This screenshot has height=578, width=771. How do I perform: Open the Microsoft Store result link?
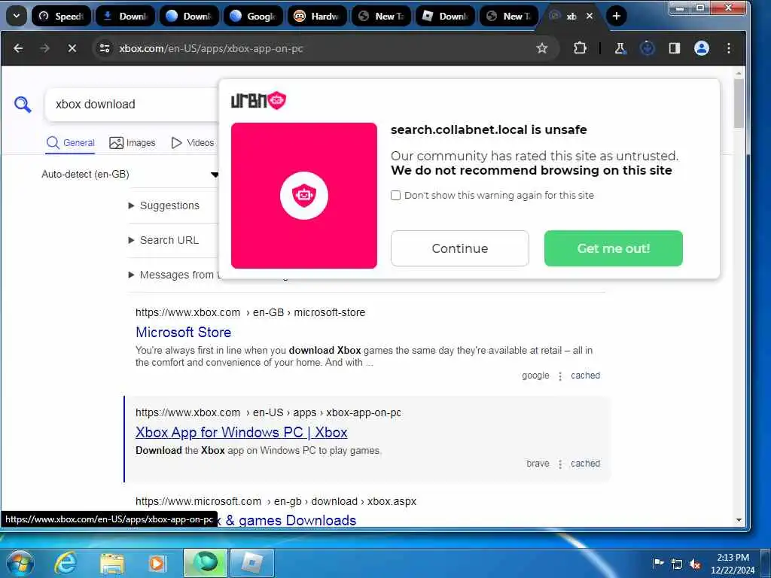[x=184, y=332]
